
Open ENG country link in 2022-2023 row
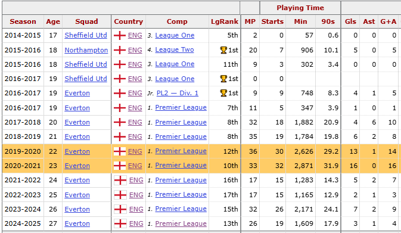coord(136,195)
